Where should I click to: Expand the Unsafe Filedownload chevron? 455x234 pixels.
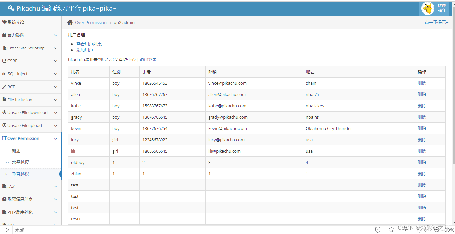point(56,113)
